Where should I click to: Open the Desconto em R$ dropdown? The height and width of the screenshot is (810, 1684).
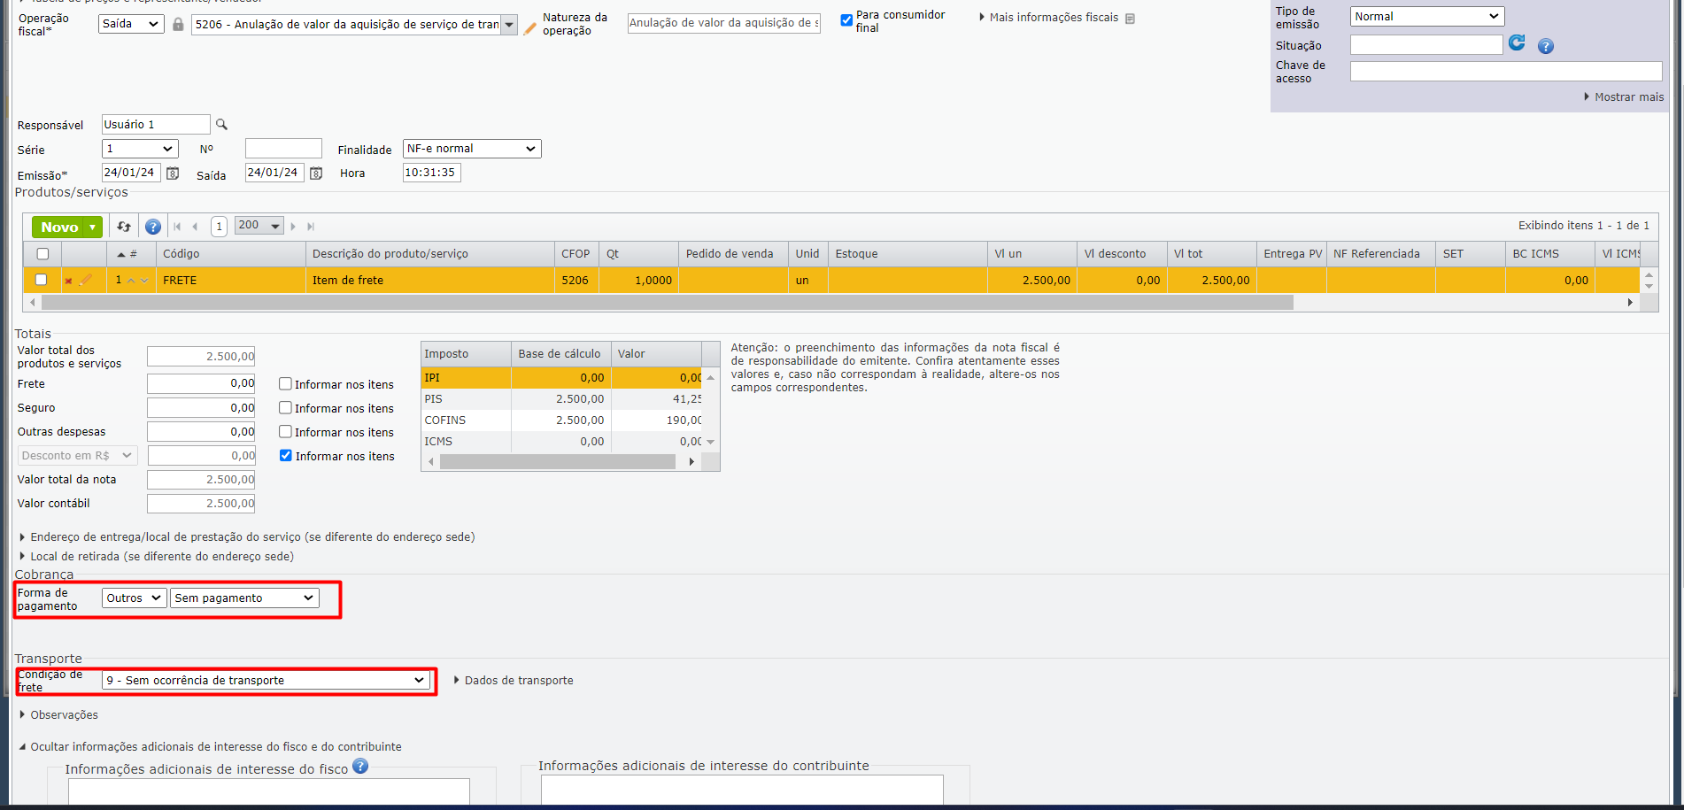(78, 456)
